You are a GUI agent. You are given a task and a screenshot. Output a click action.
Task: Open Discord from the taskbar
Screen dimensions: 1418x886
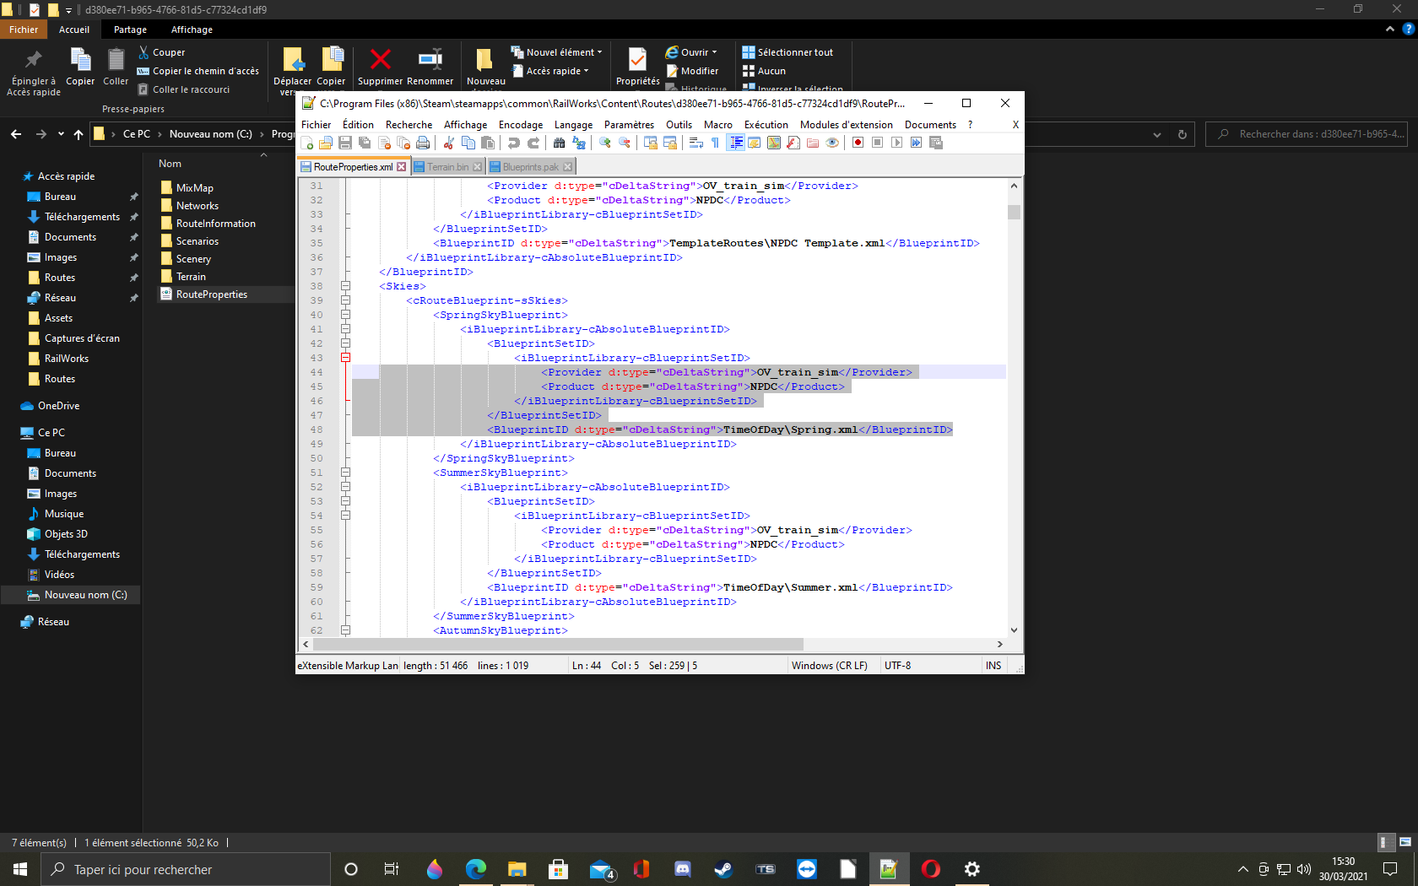click(682, 869)
